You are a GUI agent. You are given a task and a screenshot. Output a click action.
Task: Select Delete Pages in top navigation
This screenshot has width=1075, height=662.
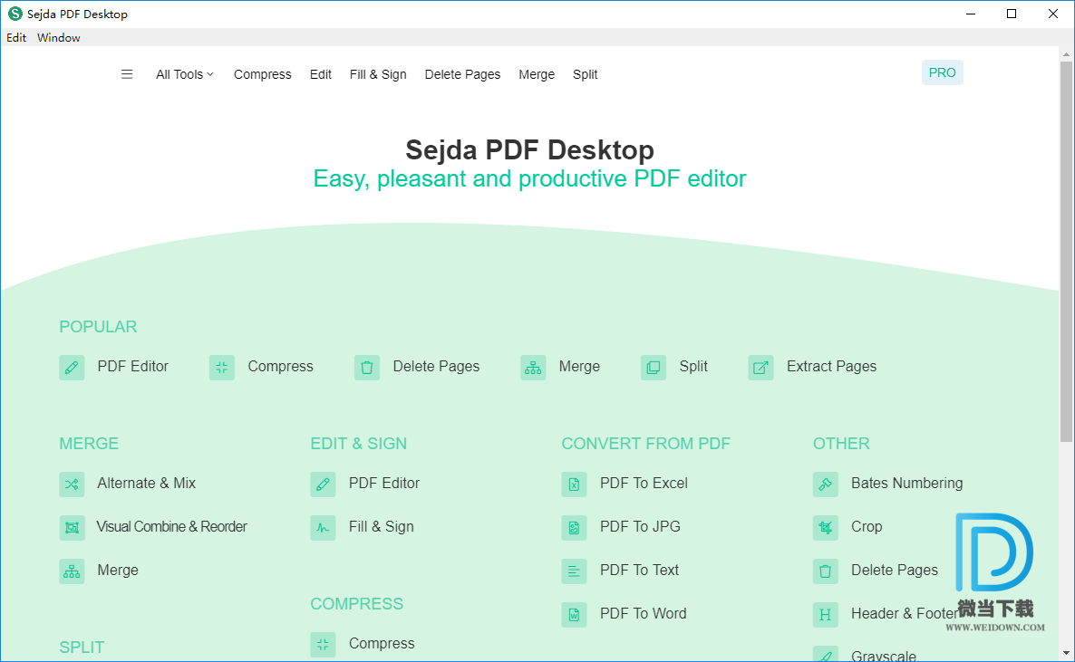[x=463, y=74]
